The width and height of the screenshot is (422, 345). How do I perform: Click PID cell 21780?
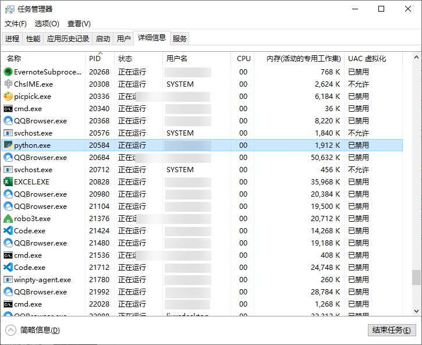(x=100, y=280)
